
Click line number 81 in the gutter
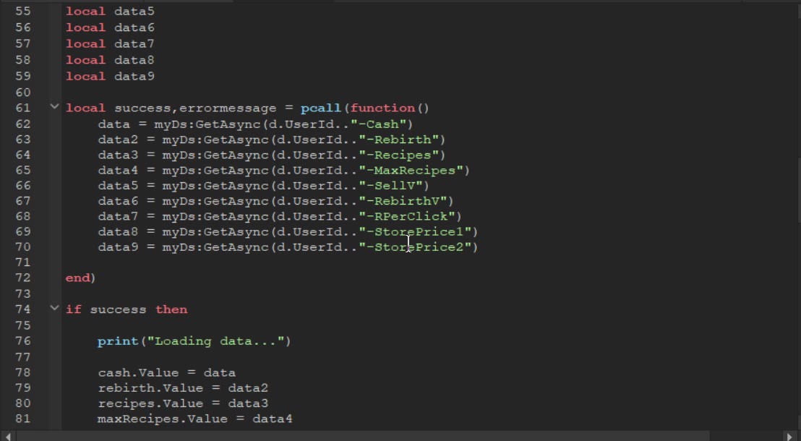pyautogui.click(x=22, y=419)
